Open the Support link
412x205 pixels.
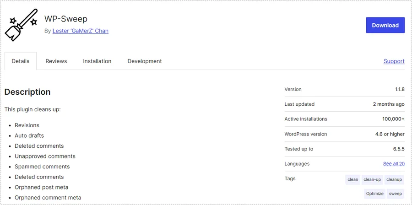click(x=394, y=61)
